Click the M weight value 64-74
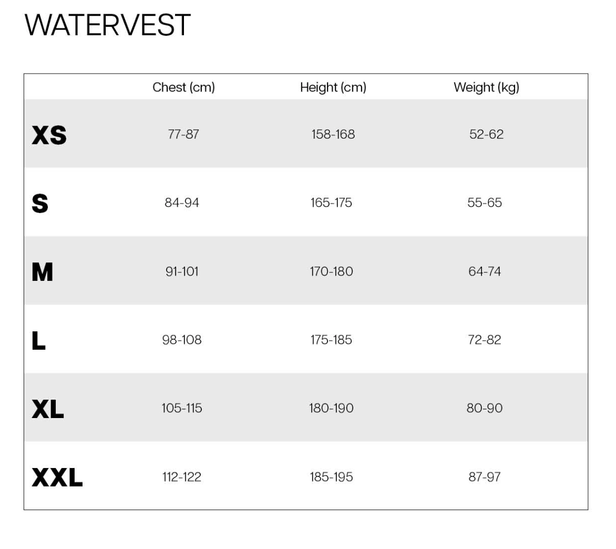The image size is (616, 549). coord(485,271)
